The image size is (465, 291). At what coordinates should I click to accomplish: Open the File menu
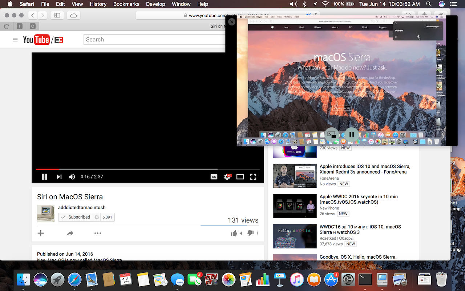click(x=45, y=4)
